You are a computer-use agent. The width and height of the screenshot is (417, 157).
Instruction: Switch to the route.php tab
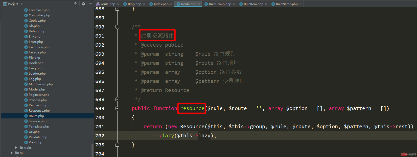coord(108,4)
